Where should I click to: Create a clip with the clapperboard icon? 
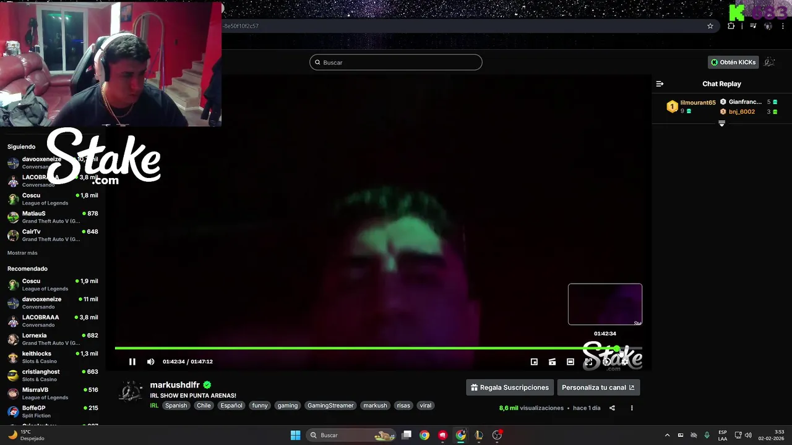[552, 362]
